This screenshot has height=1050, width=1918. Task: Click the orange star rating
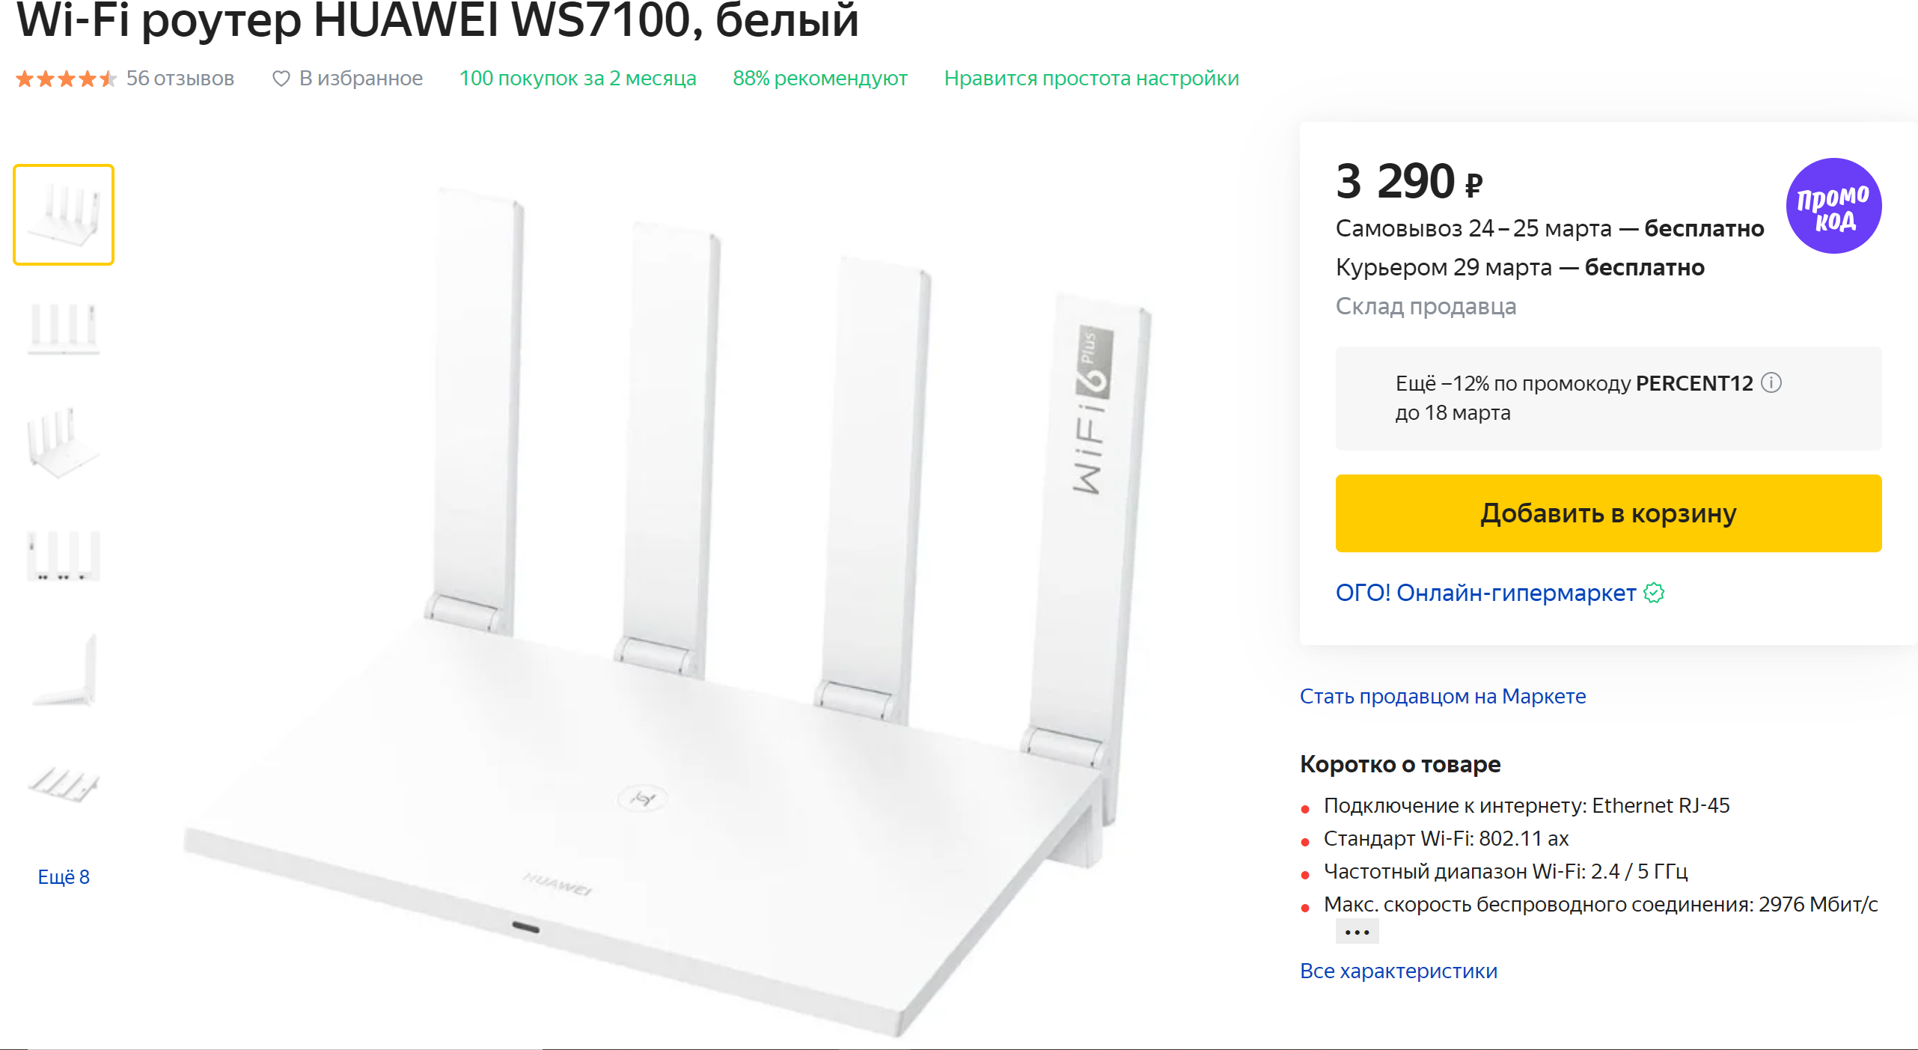tap(66, 79)
